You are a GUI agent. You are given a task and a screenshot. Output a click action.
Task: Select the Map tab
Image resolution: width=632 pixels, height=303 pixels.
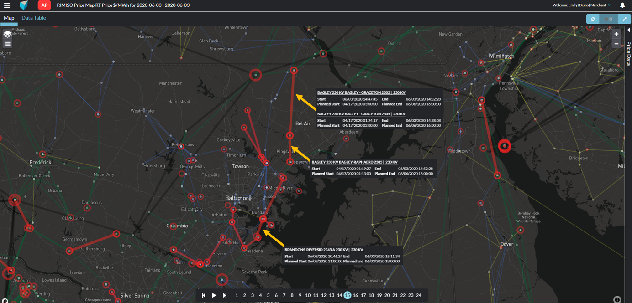(x=9, y=18)
